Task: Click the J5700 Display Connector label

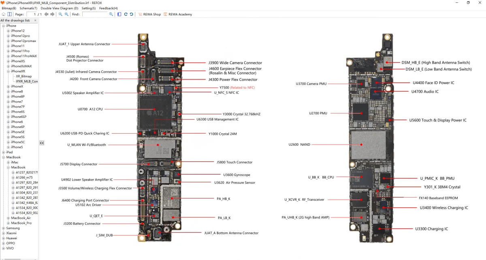Action: tap(79, 164)
